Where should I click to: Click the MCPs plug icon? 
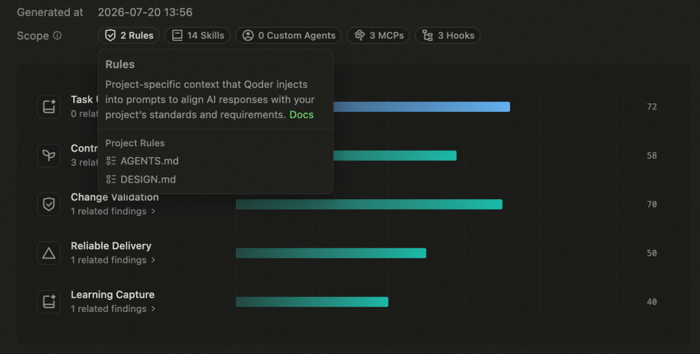click(359, 35)
